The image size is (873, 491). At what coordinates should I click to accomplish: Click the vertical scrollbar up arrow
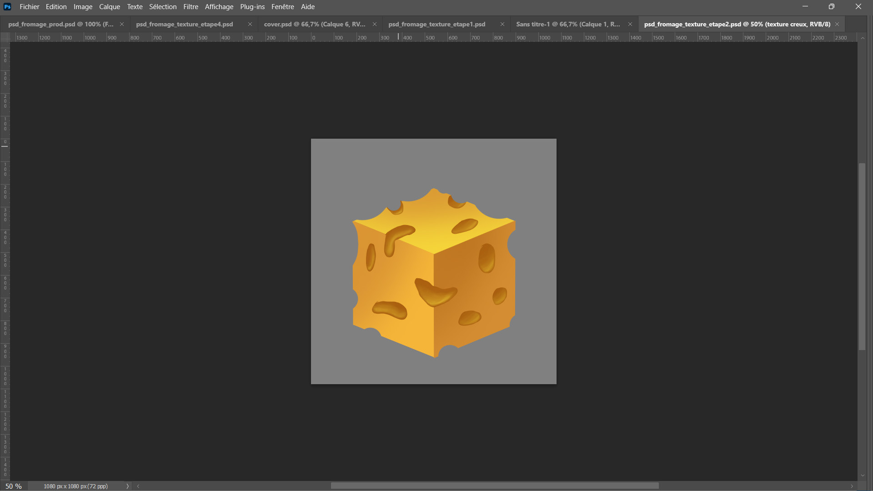(863, 38)
